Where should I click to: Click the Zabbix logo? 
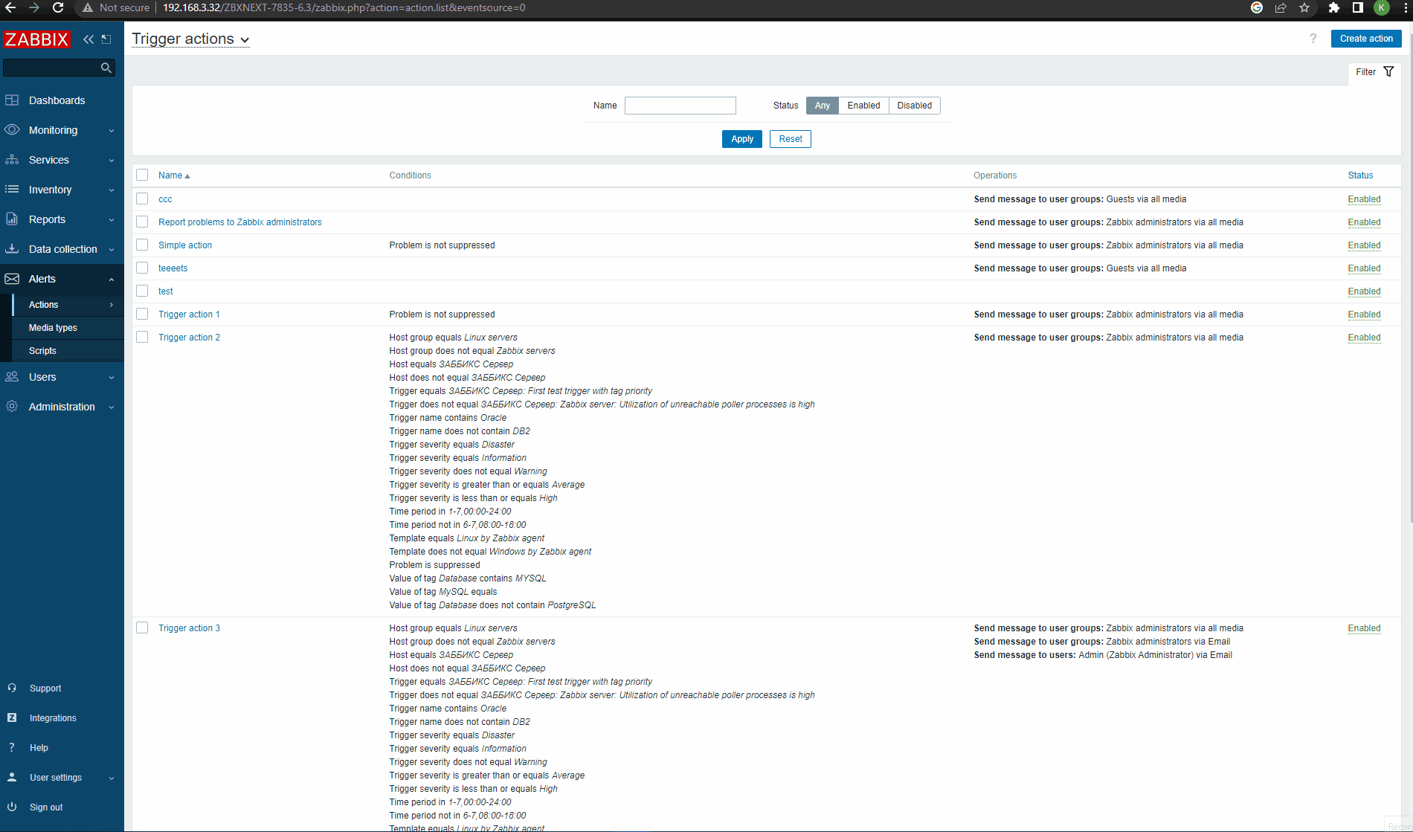36,39
